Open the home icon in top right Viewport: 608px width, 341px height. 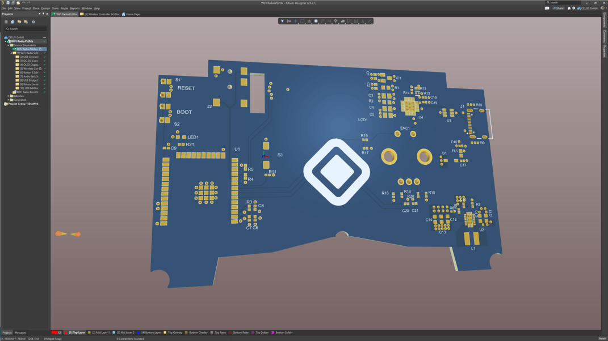pyautogui.click(x=569, y=8)
